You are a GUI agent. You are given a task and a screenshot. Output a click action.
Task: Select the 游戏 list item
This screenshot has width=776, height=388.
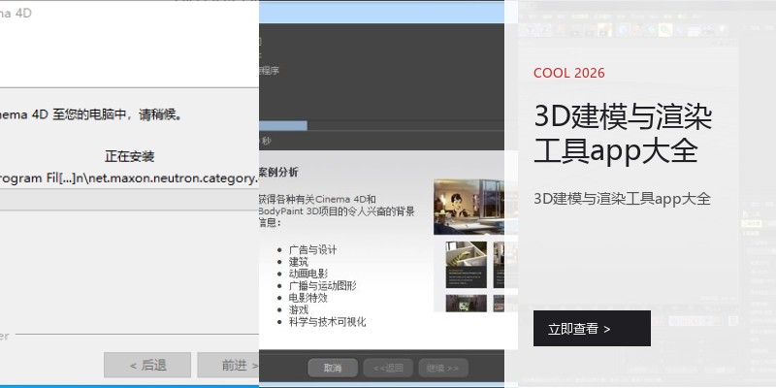tap(299, 309)
